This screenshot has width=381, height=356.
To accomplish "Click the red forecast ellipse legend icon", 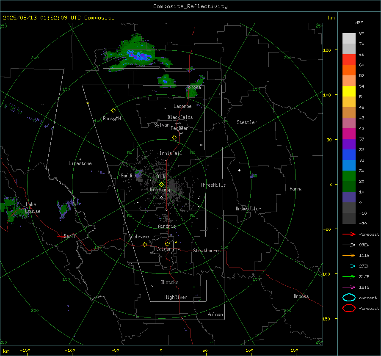I will 349,308.
